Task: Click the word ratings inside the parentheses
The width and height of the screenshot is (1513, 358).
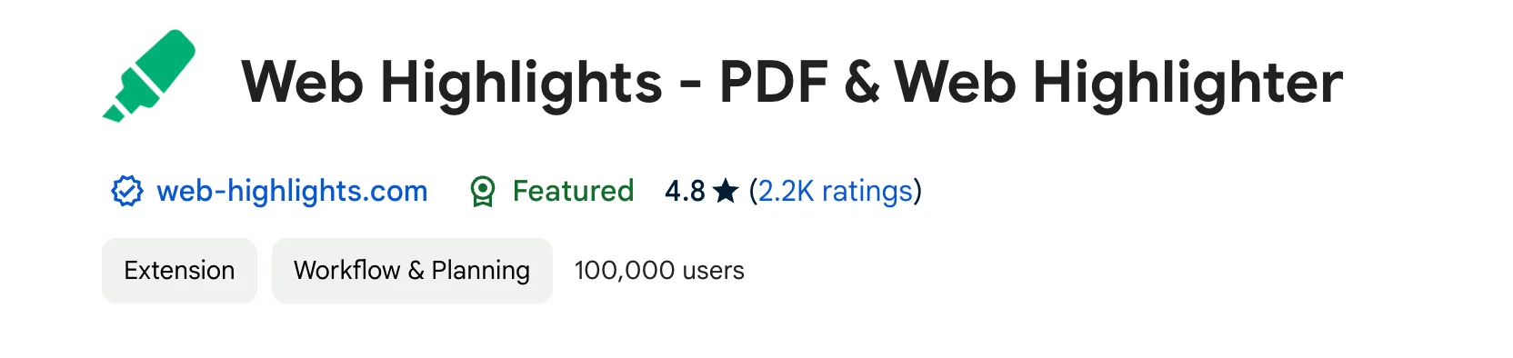Action: click(x=867, y=191)
